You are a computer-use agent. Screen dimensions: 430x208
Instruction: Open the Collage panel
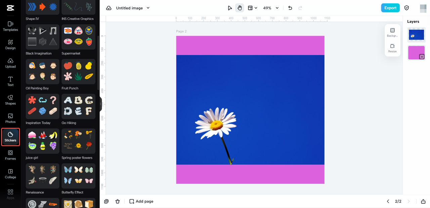click(x=10, y=174)
